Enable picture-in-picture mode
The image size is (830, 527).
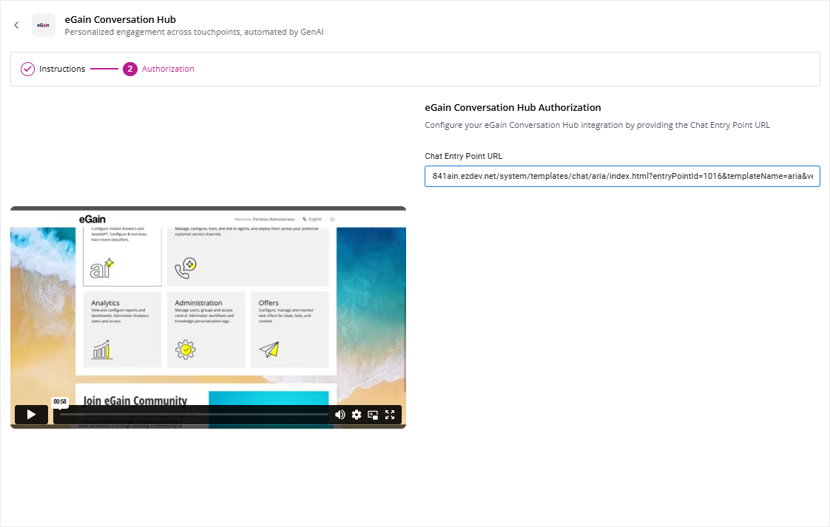click(373, 415)
